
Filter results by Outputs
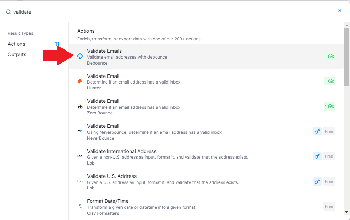pos(17,54)
